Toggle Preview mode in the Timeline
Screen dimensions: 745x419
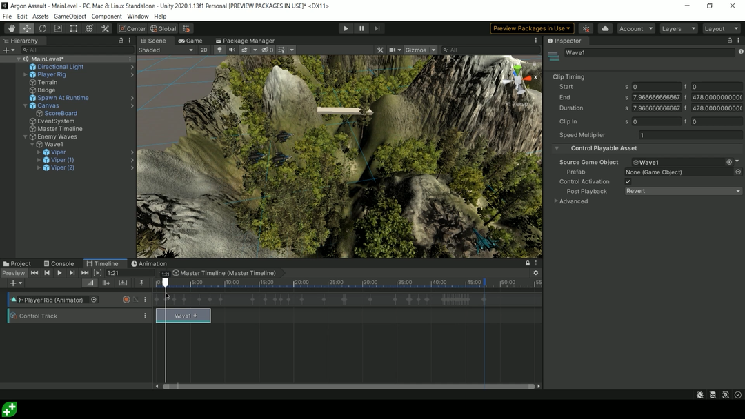pos(13,273)
